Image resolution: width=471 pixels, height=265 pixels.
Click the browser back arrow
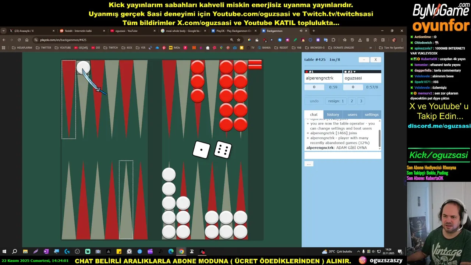tap(4, 40)
